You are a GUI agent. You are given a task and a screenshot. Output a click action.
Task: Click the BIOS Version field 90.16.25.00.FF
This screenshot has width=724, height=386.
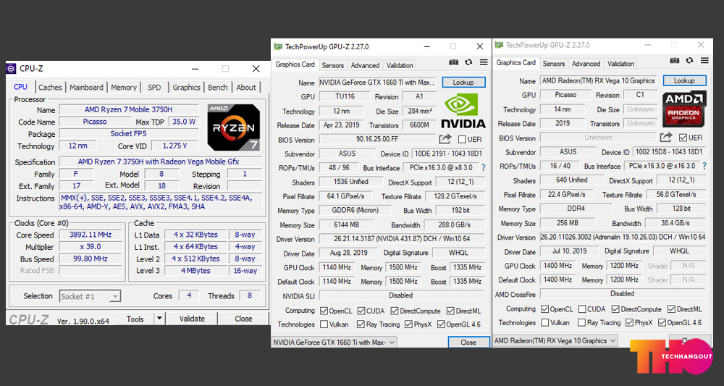point(376,140)
